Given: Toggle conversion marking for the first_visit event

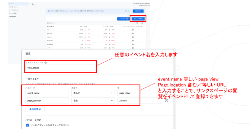Looking at the screenshot, I should tap(133, 33).
